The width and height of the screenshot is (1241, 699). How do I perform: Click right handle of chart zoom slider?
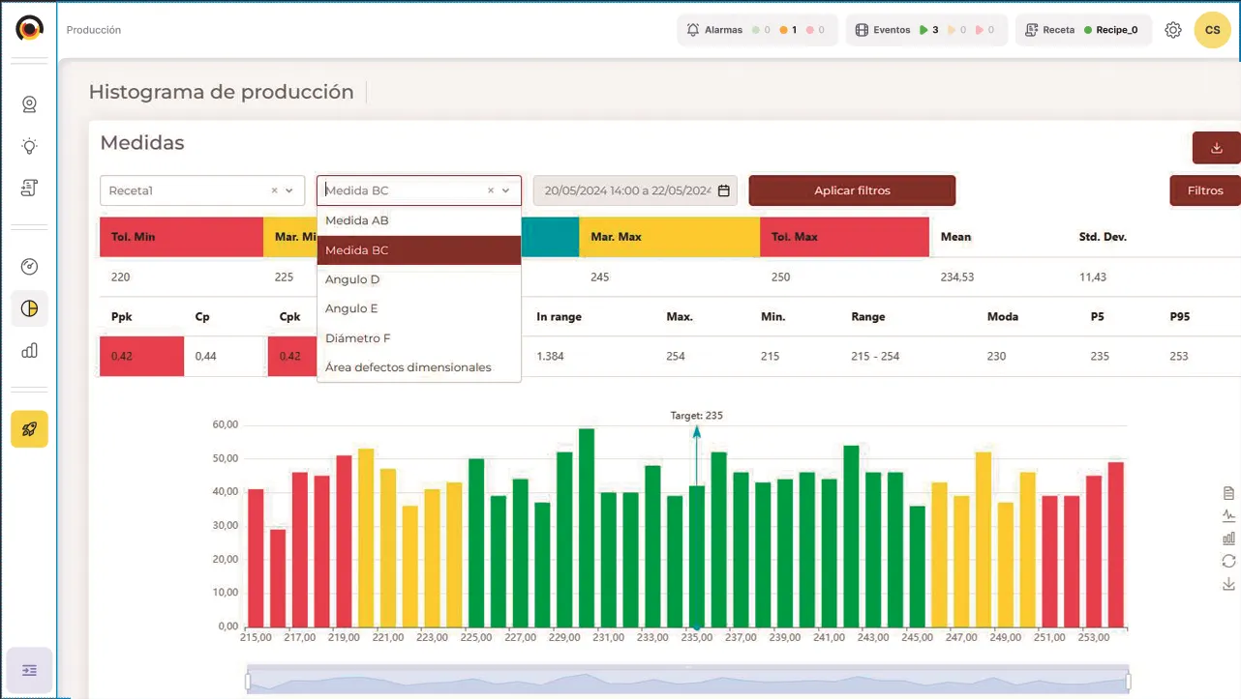point(1128,682)
